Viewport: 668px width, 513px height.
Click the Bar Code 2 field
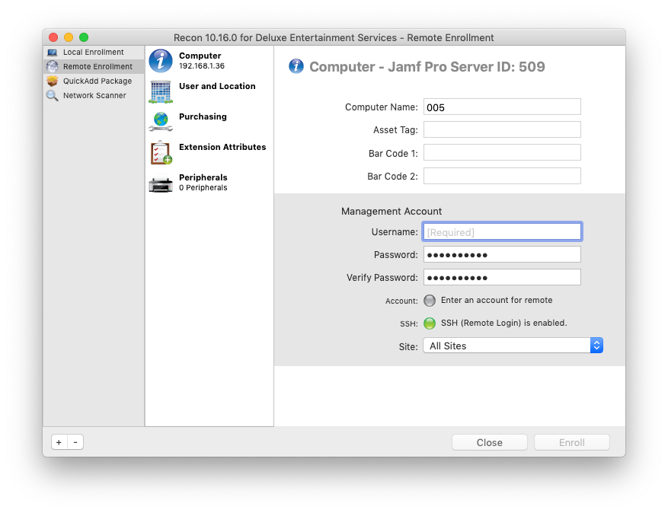tap(502, 176)
